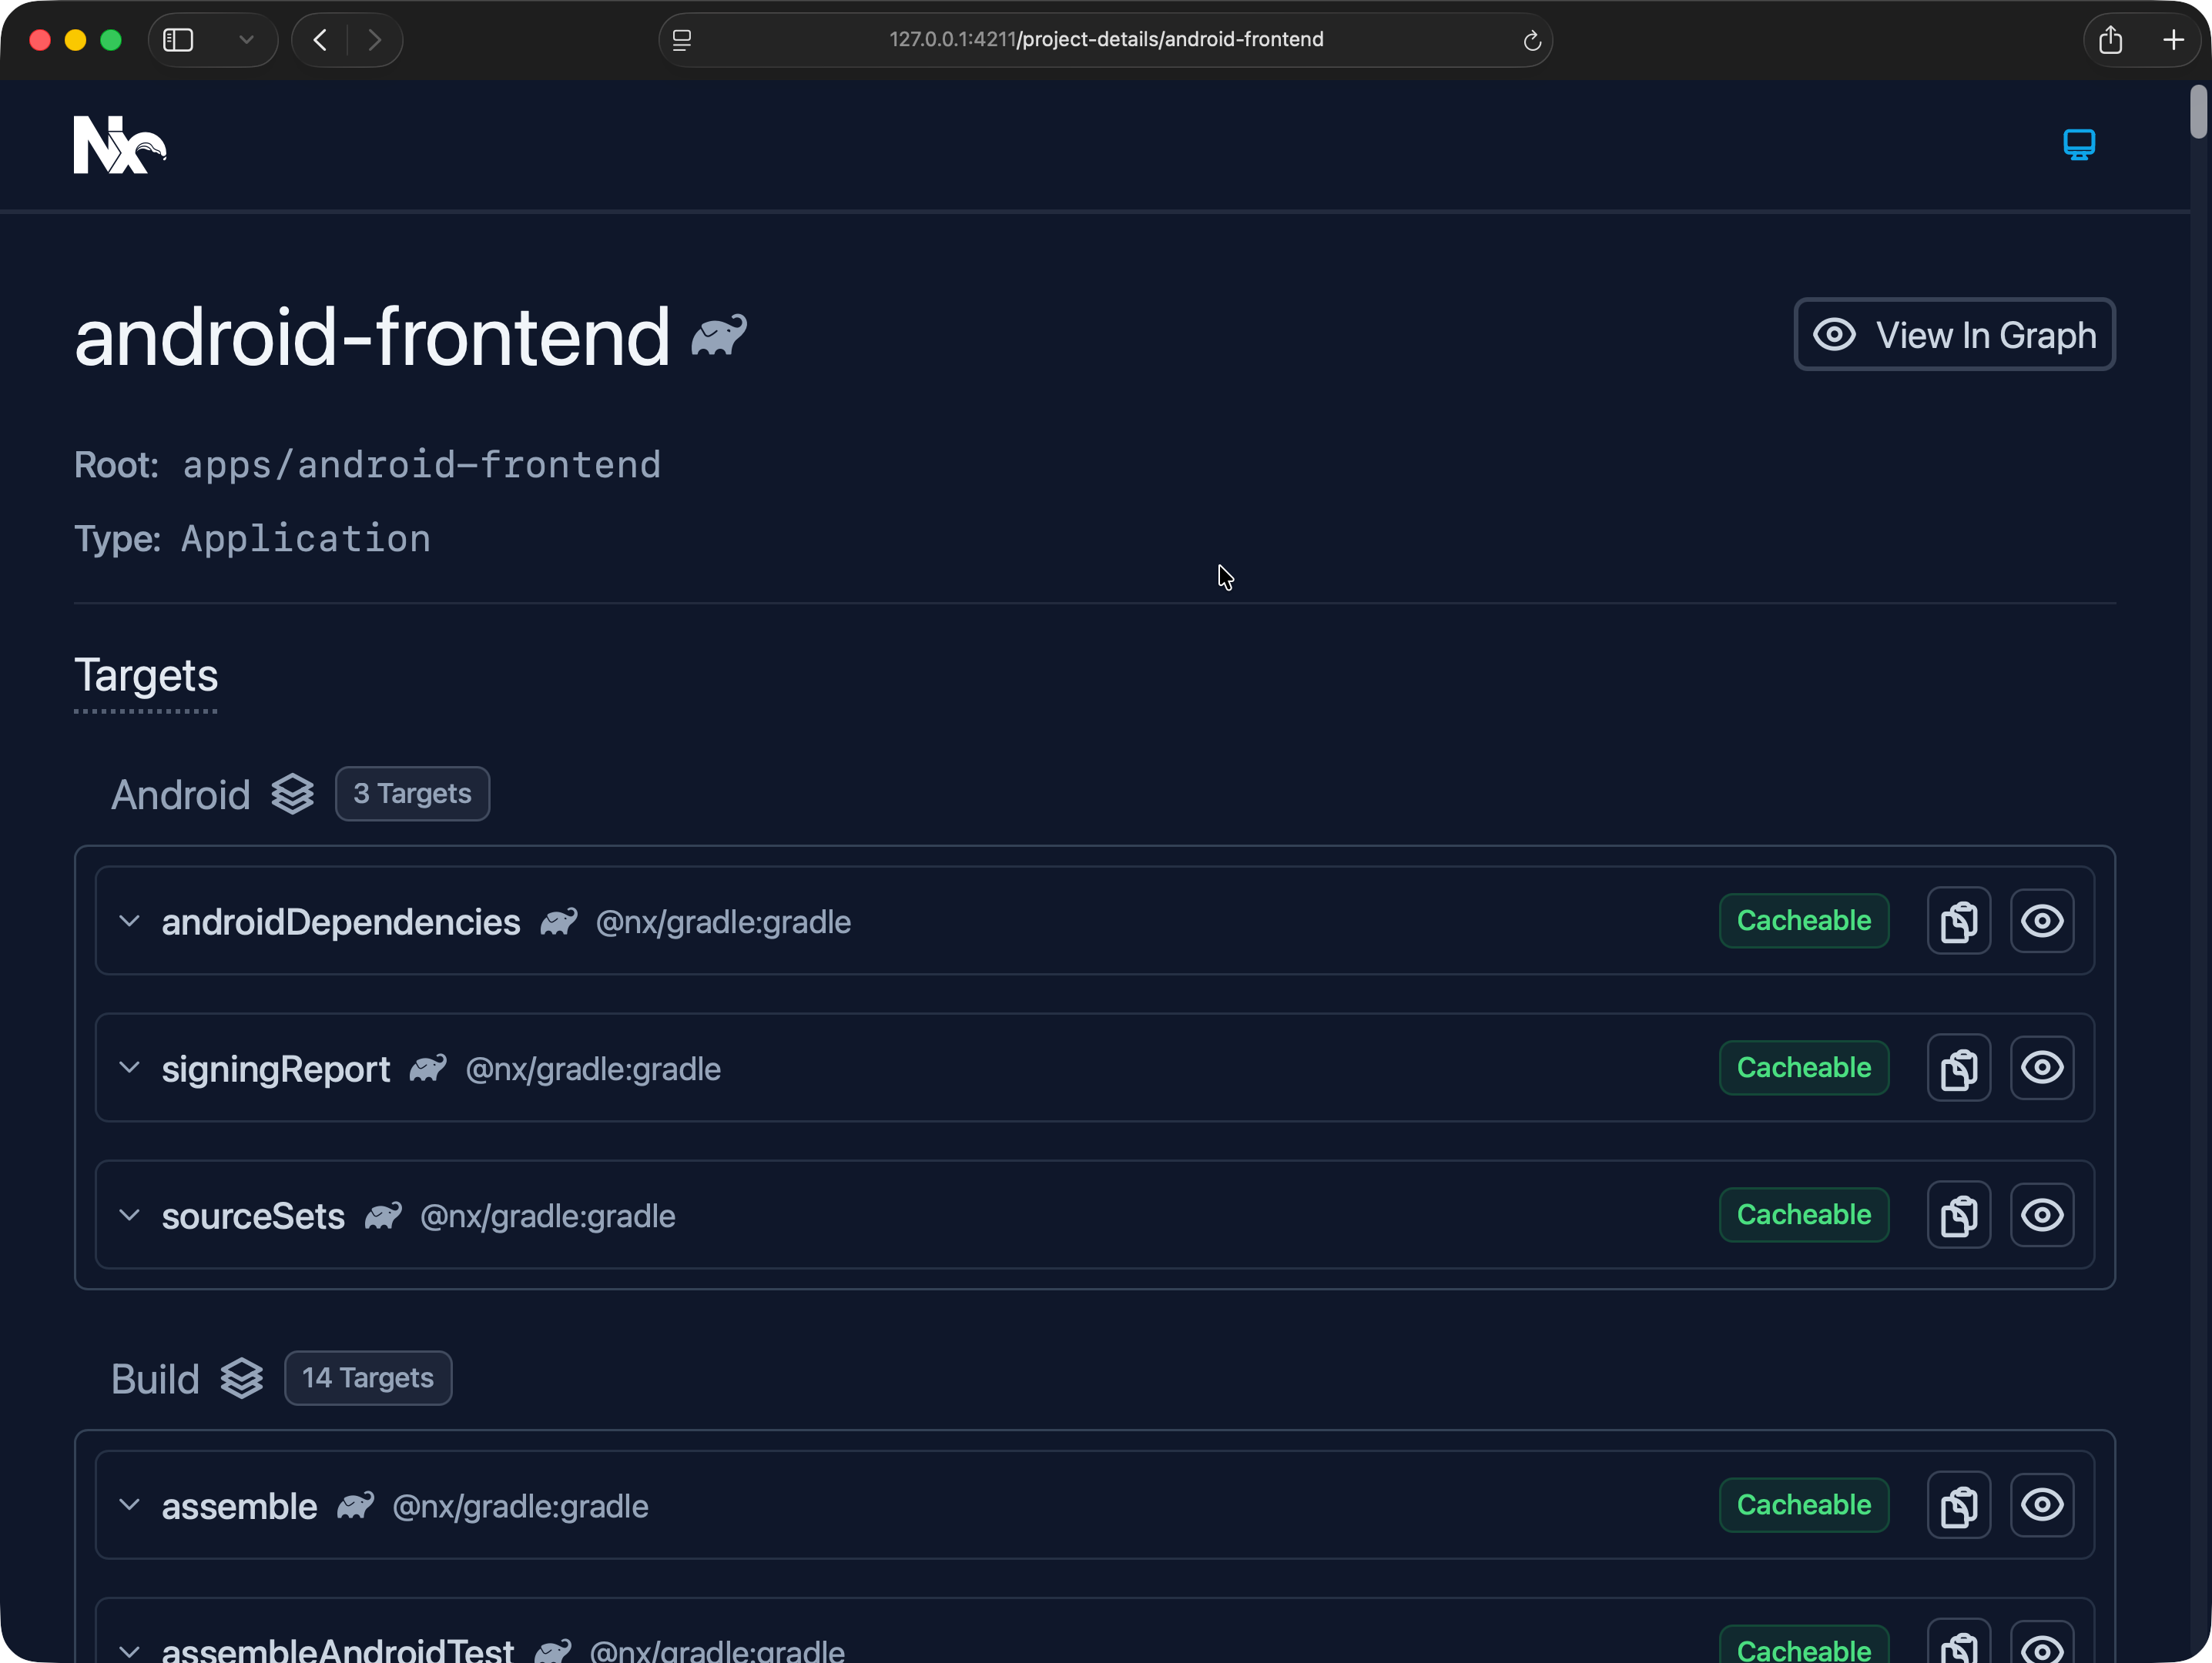Click the 14 Targets badge

pos(368,1378)
